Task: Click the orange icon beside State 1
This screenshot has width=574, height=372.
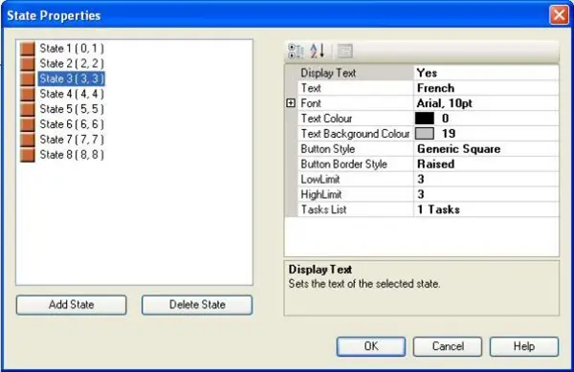Action: coord(28,48)
